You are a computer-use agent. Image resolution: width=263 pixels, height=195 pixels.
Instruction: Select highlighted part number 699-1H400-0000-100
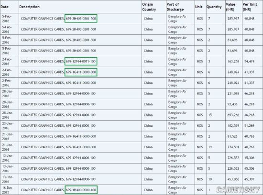coord(81,190)
